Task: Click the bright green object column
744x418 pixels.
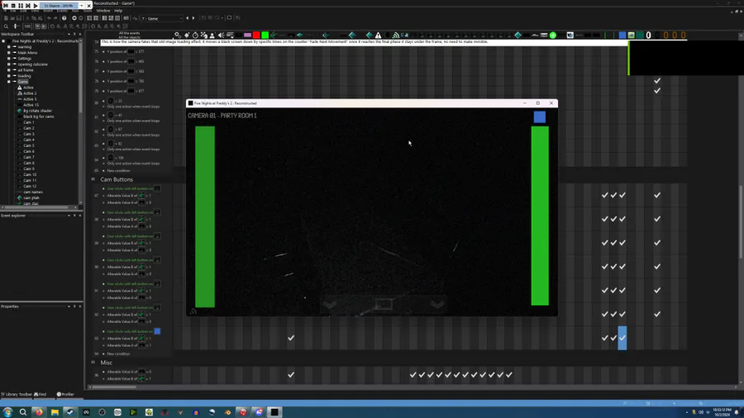Action: (265, 35)
